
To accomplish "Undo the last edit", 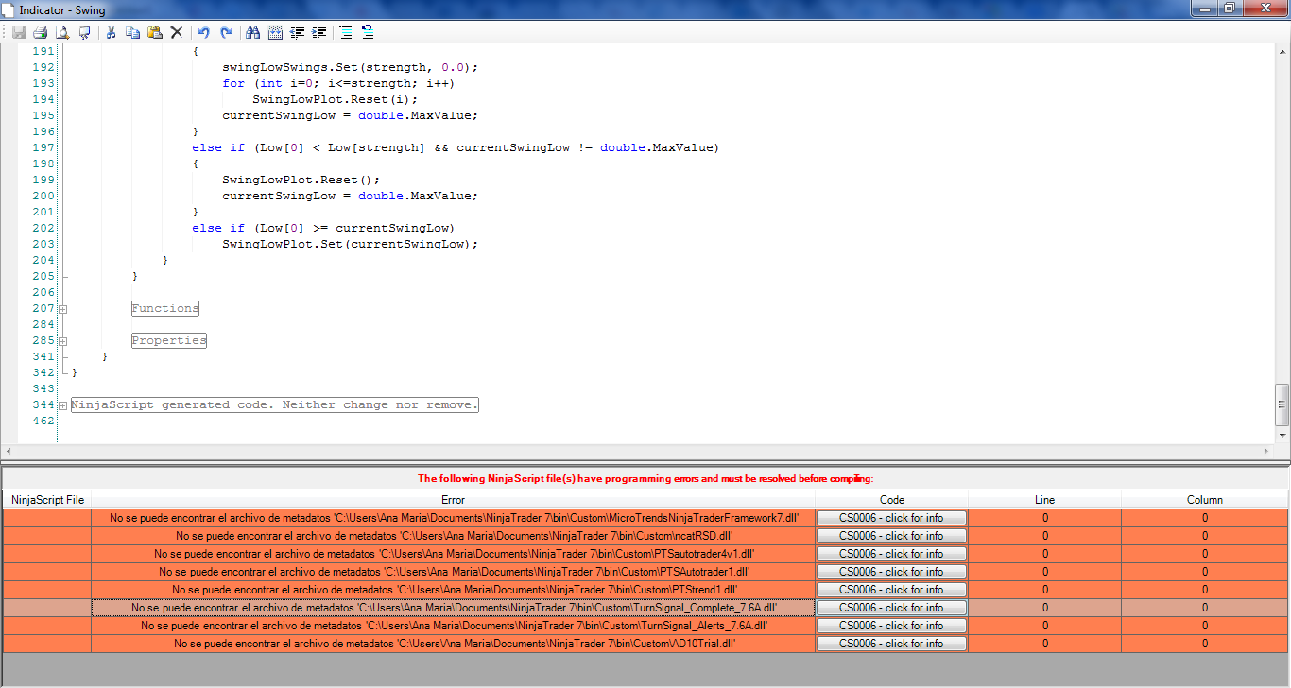I will [203, 32].
